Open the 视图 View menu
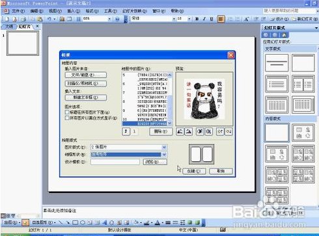The image size is (319, 236). (55, 11)
